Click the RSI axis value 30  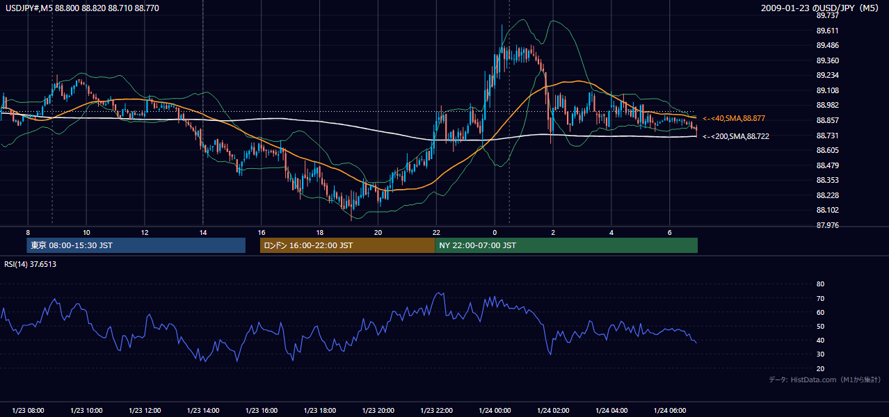pyautogui.click(x=820, y=354)
